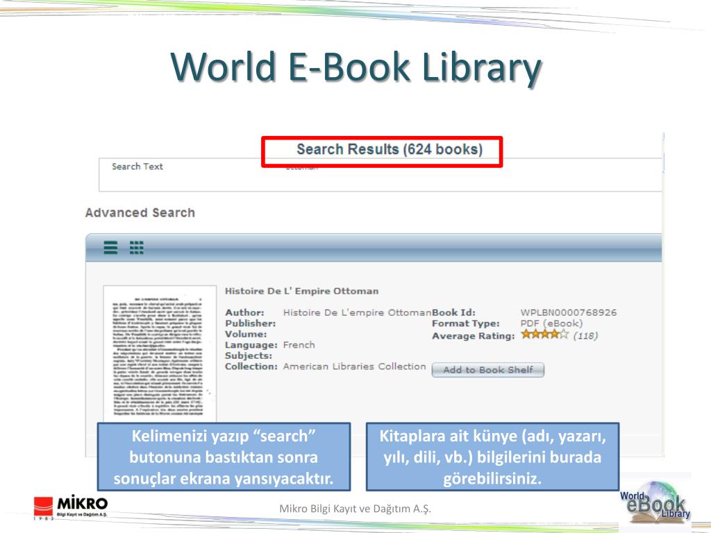Click the star rating for the book
This screenshot has width=711, height=533.
544,335
